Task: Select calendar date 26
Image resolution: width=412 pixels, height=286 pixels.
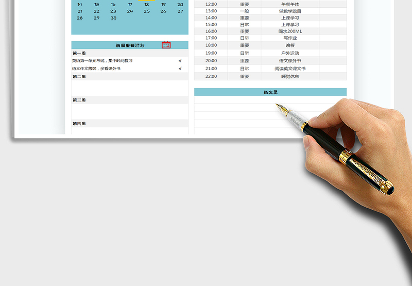Action: [163, 11]
